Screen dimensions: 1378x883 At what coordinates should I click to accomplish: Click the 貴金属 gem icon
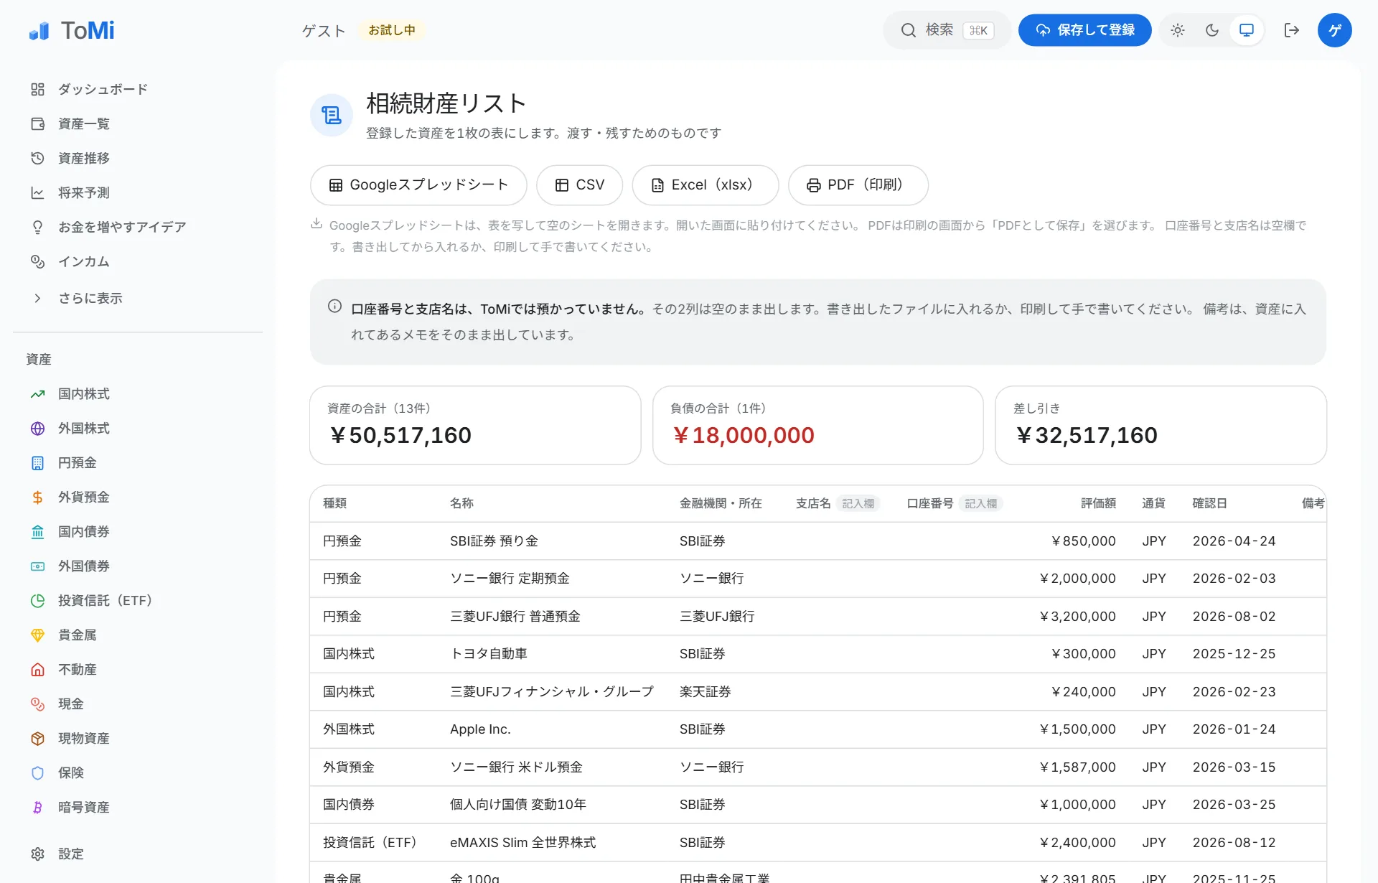(x=38, y=635)
